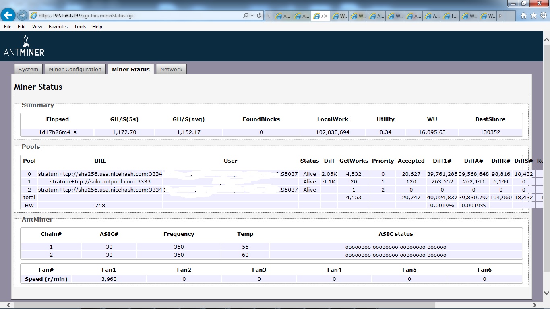The width and height of the screenshot is (550, 309).
Task: Click the DiffR# value 98,816
Action: coord(501,174)
